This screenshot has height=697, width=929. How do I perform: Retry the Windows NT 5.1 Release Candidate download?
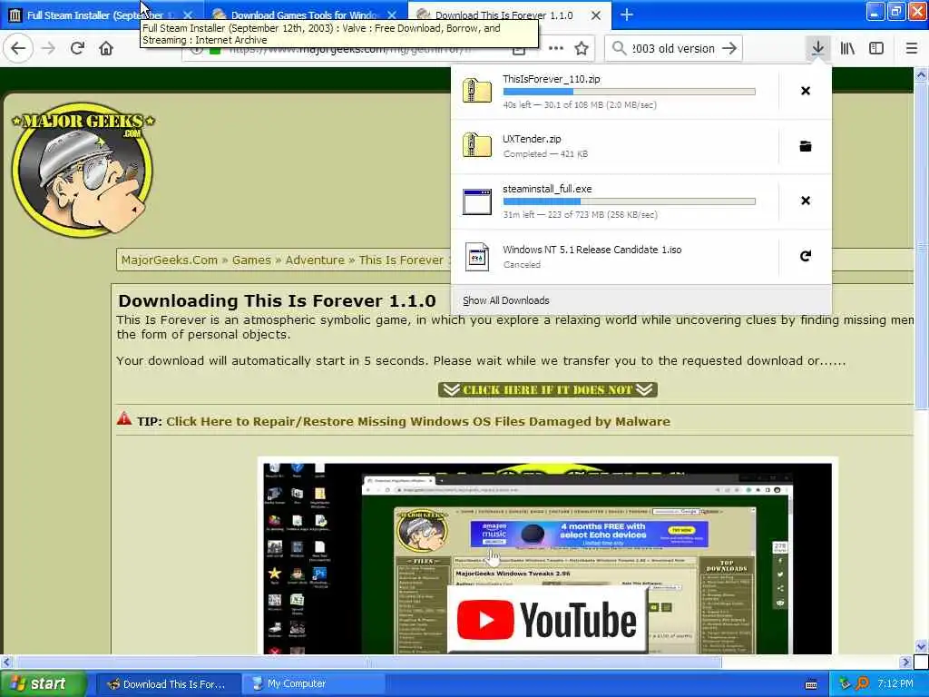pos(806,255)
